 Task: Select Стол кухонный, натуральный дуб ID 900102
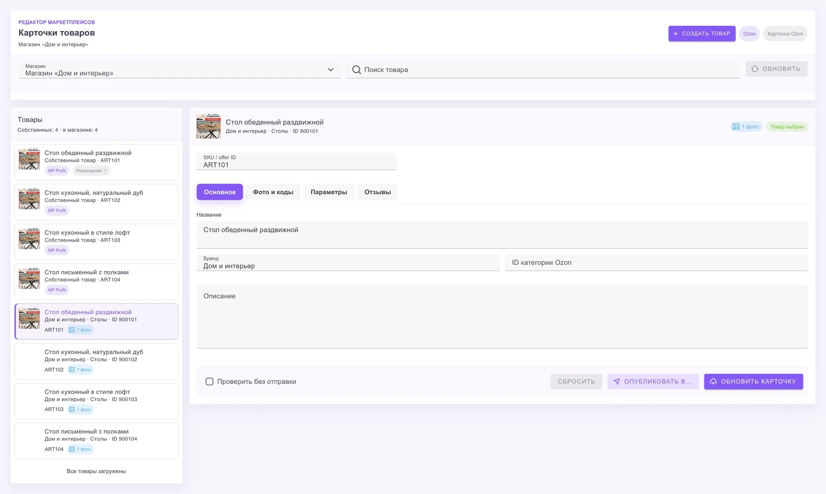(97, 361)
